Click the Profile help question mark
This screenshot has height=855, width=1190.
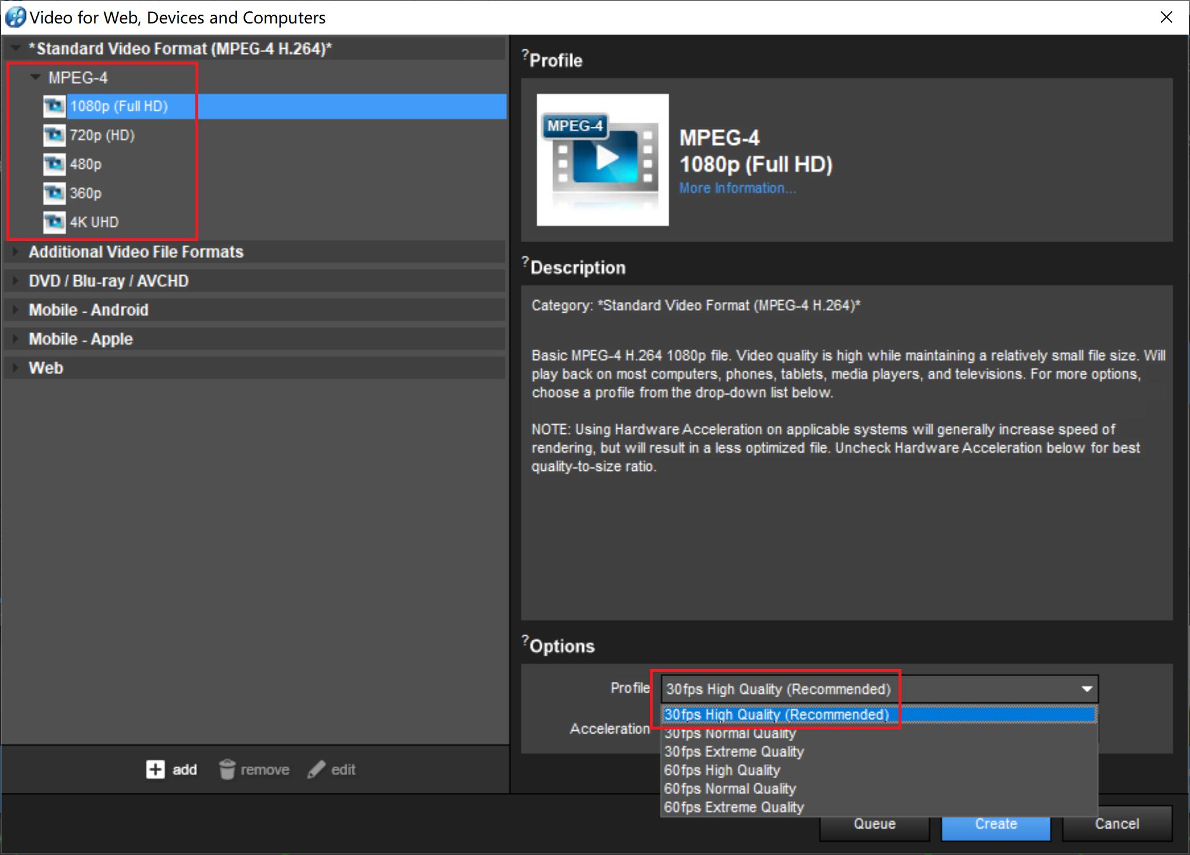point(525,55)
